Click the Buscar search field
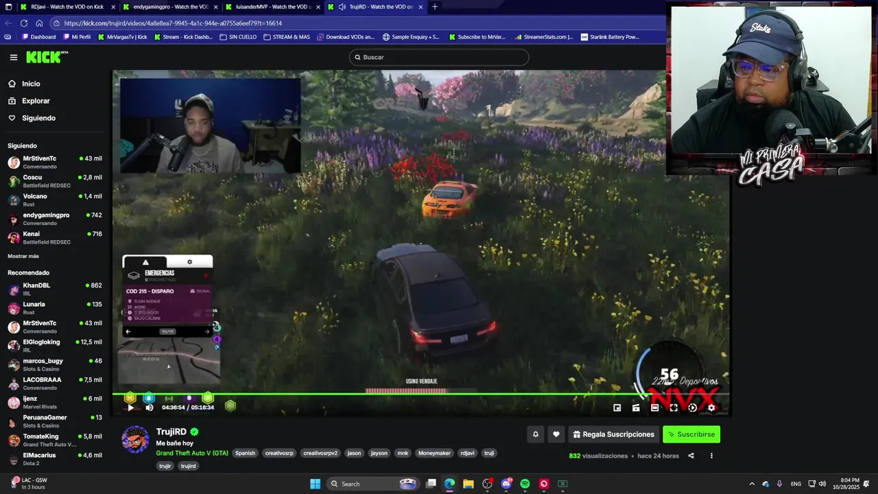Viewport: 878px width, 494px height. coord(439,57)
